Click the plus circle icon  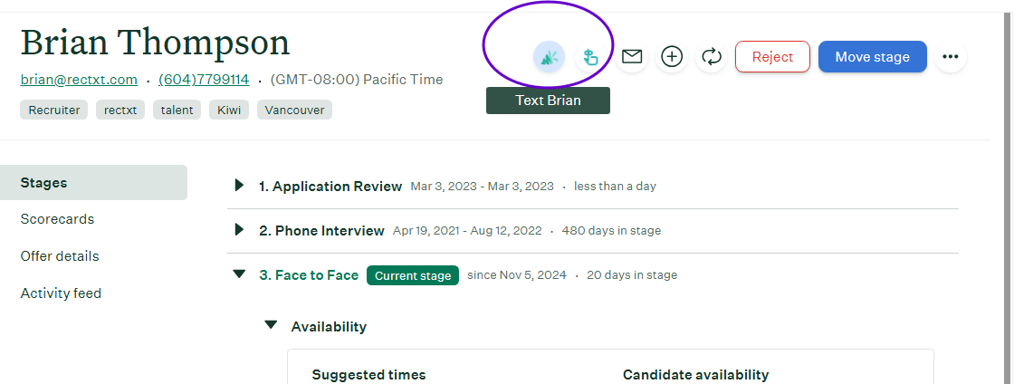[x=672, y=57]
